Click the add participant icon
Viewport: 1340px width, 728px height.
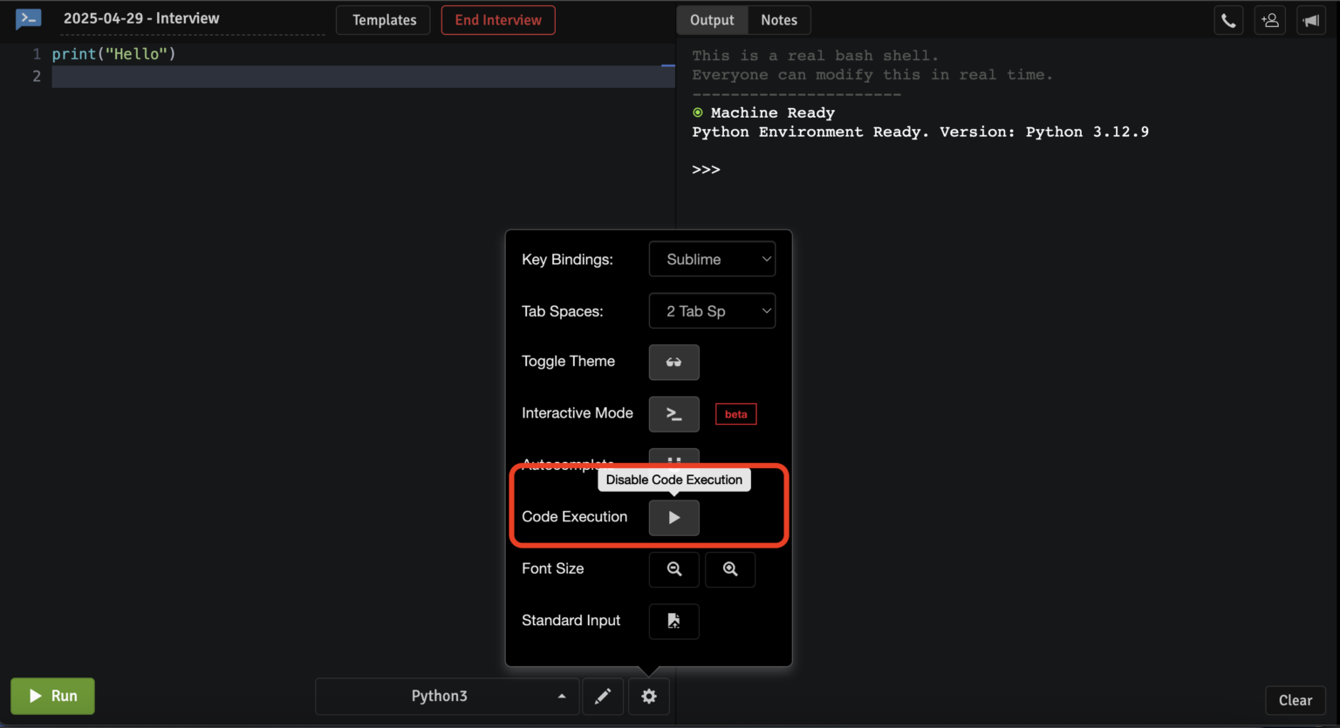pos(1269,20)
